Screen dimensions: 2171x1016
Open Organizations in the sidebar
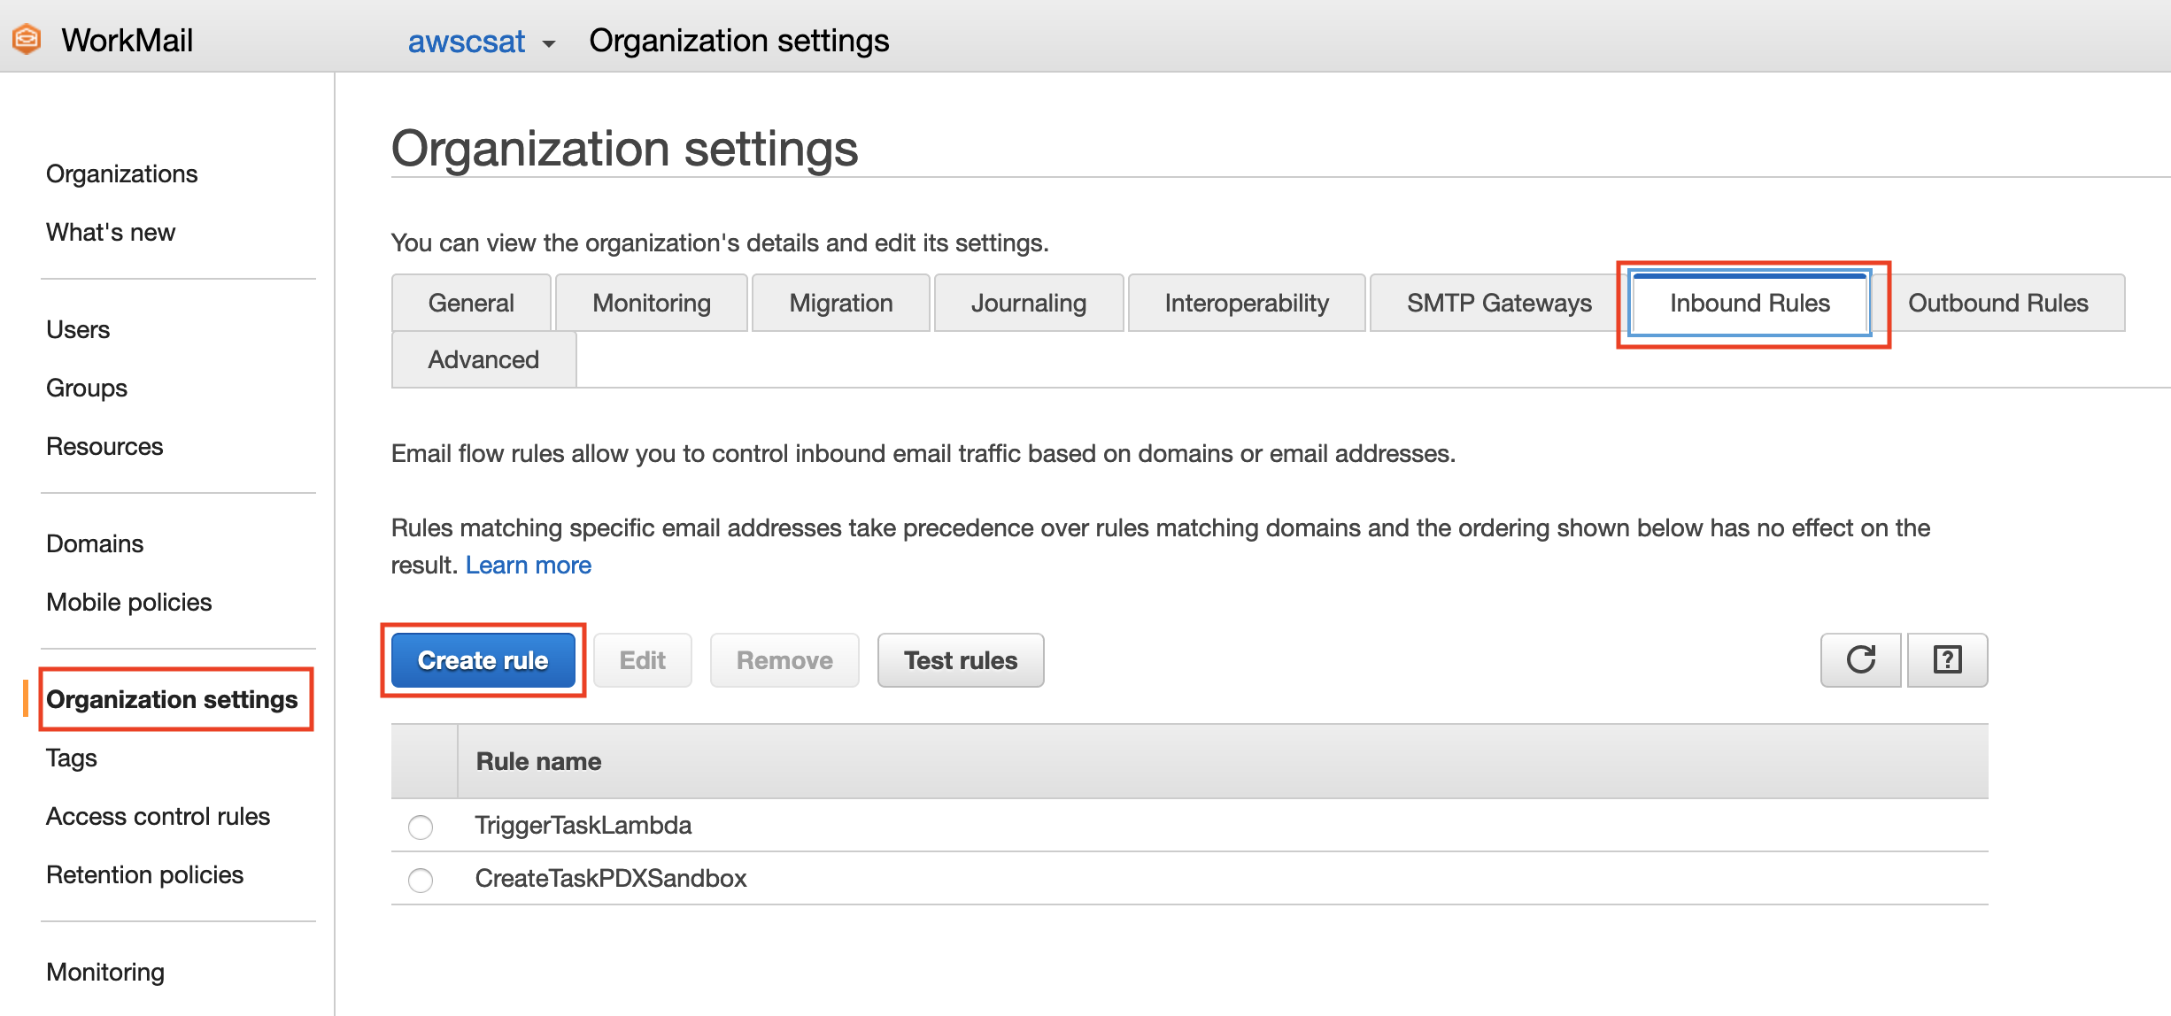pos(122,173)
